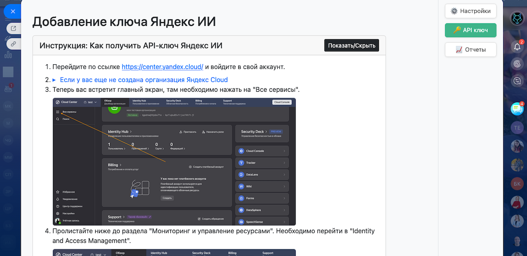Copy link with the chain icon
527x256 pixels.
tap(14, 43)
